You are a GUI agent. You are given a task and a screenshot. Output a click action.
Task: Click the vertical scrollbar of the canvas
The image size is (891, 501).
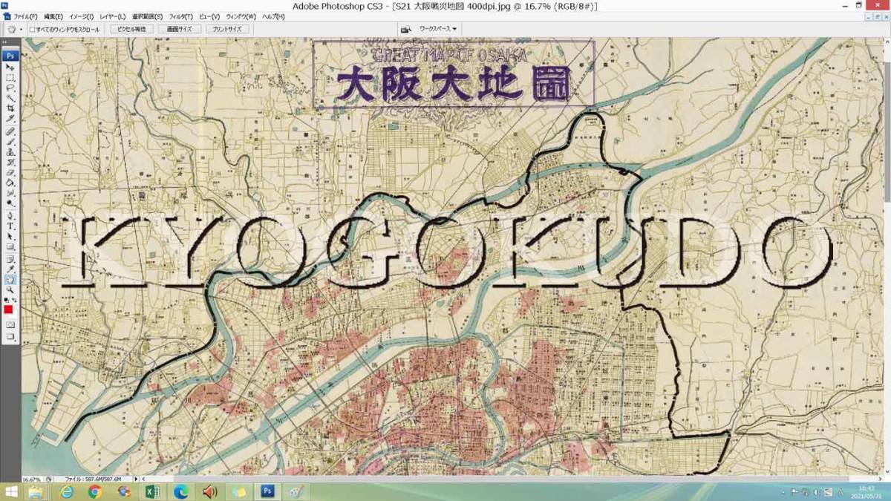tap(887, 256)
